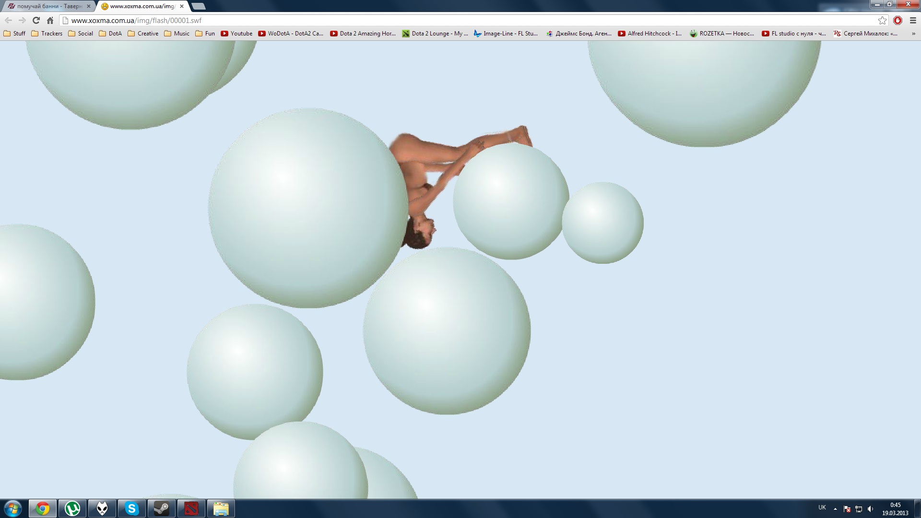Screen dimensions: 921x518
Task: Click the browser reload button
Action: click(x=36, y=20)
